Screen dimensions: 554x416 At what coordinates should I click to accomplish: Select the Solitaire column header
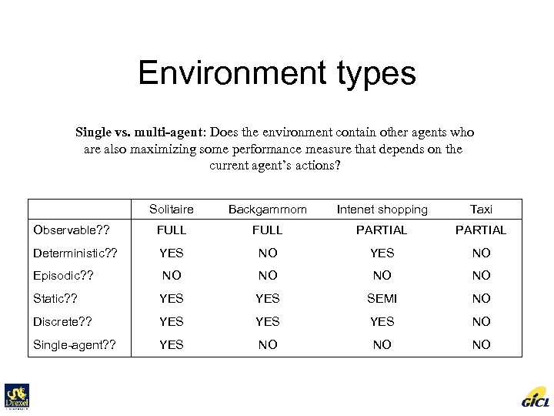click(171, 210)
